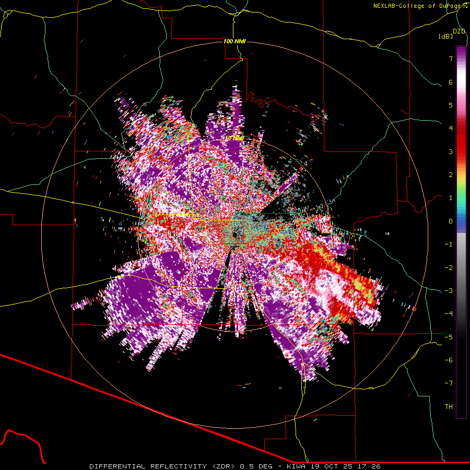The height and width of the screenshot is (470, 470).
Task: Click the DZD product label above color bar
Action: [x=459, y=31]
